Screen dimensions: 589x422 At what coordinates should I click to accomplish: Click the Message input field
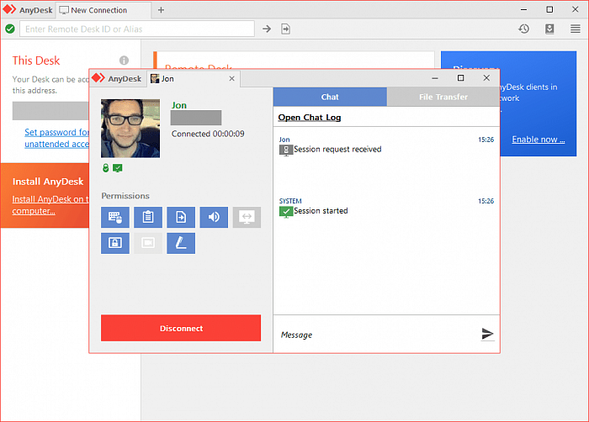tap(374, 335)
